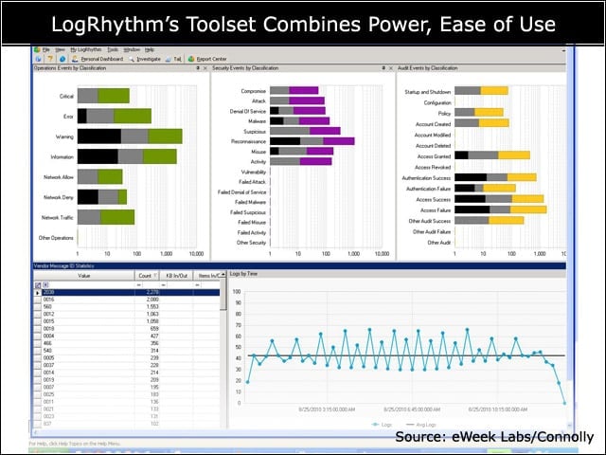Click the Network Deny label
Viewport: 606px width, 455px height.
59,197
